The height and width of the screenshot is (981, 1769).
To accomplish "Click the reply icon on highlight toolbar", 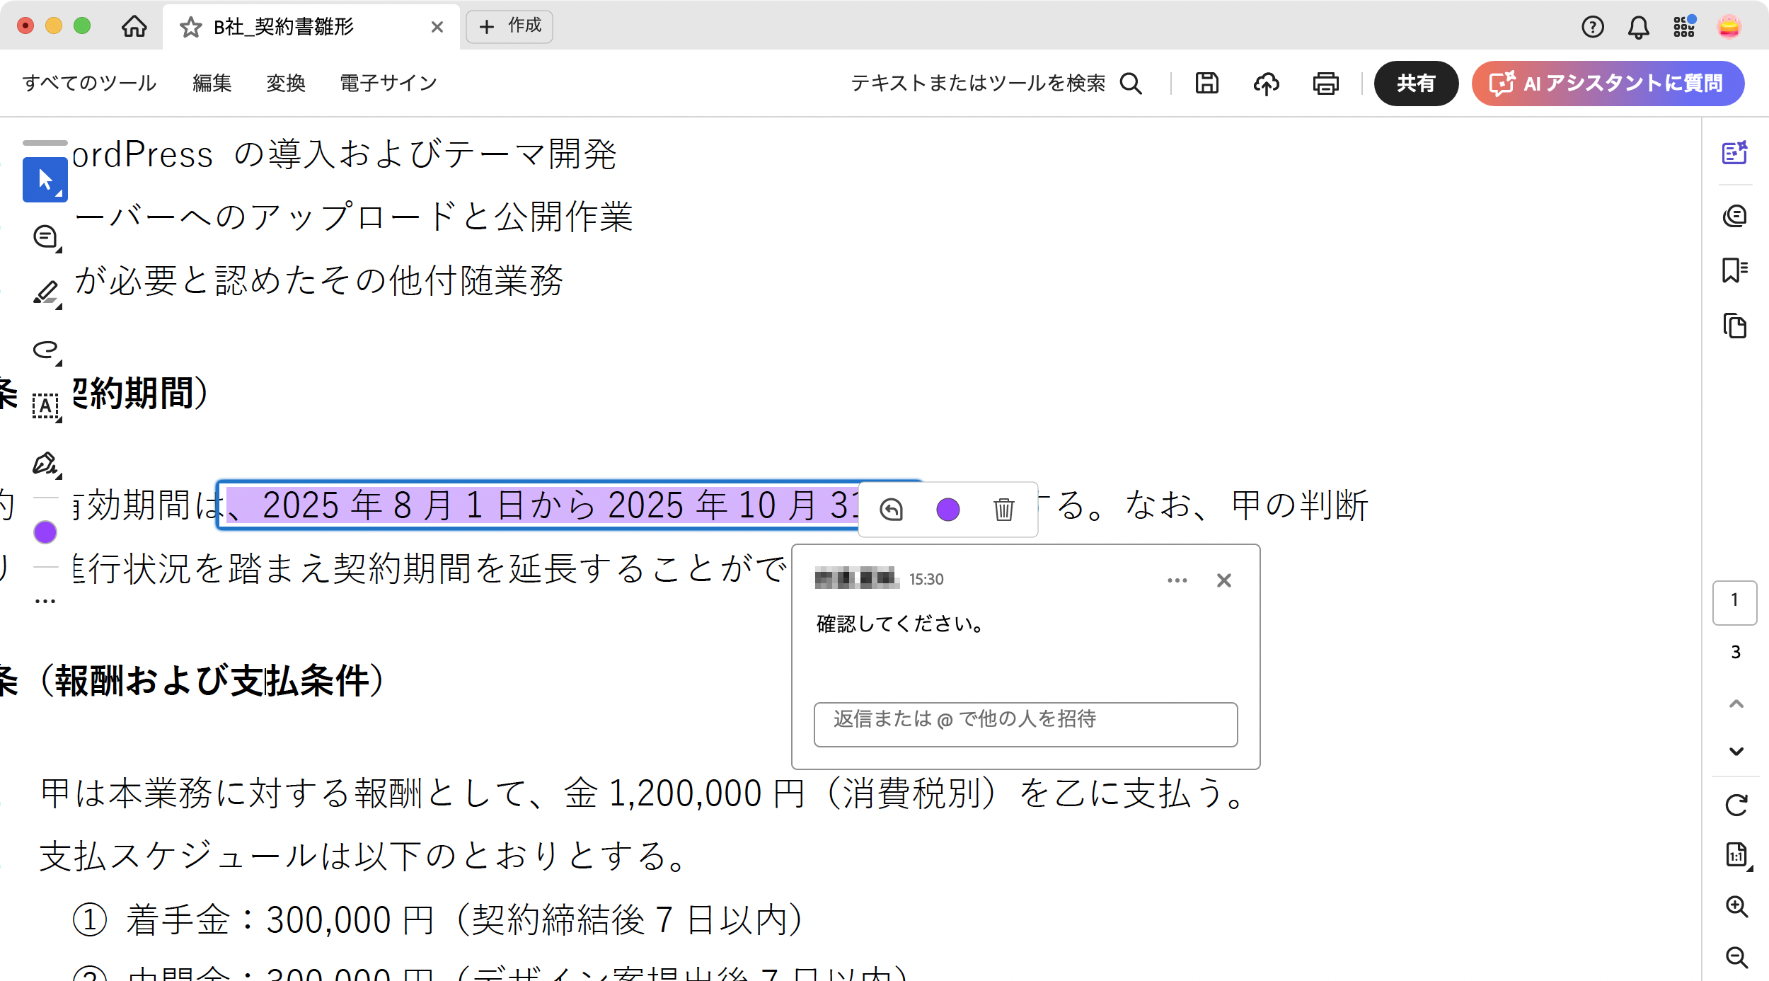I will click(891, 509).
